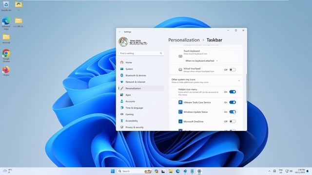Screen dimensions: 312x175
Task: Go to Home in Settings sidebar
Action: click(141, 62)
